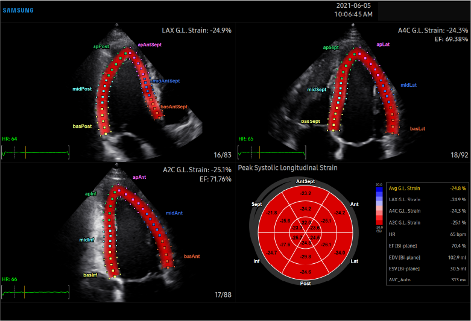Click the time 10:06:45 AM
Image resolution: width=471 pixels, height=321 pixels.
(353, 14)
